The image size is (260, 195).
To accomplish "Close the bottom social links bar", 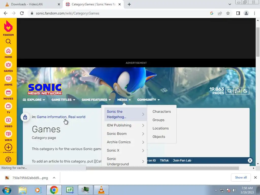I will pos(250,160).
